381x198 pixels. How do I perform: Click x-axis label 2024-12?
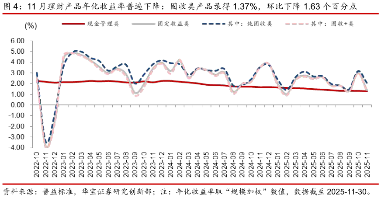pyautogui.click(x=270, y=165)
